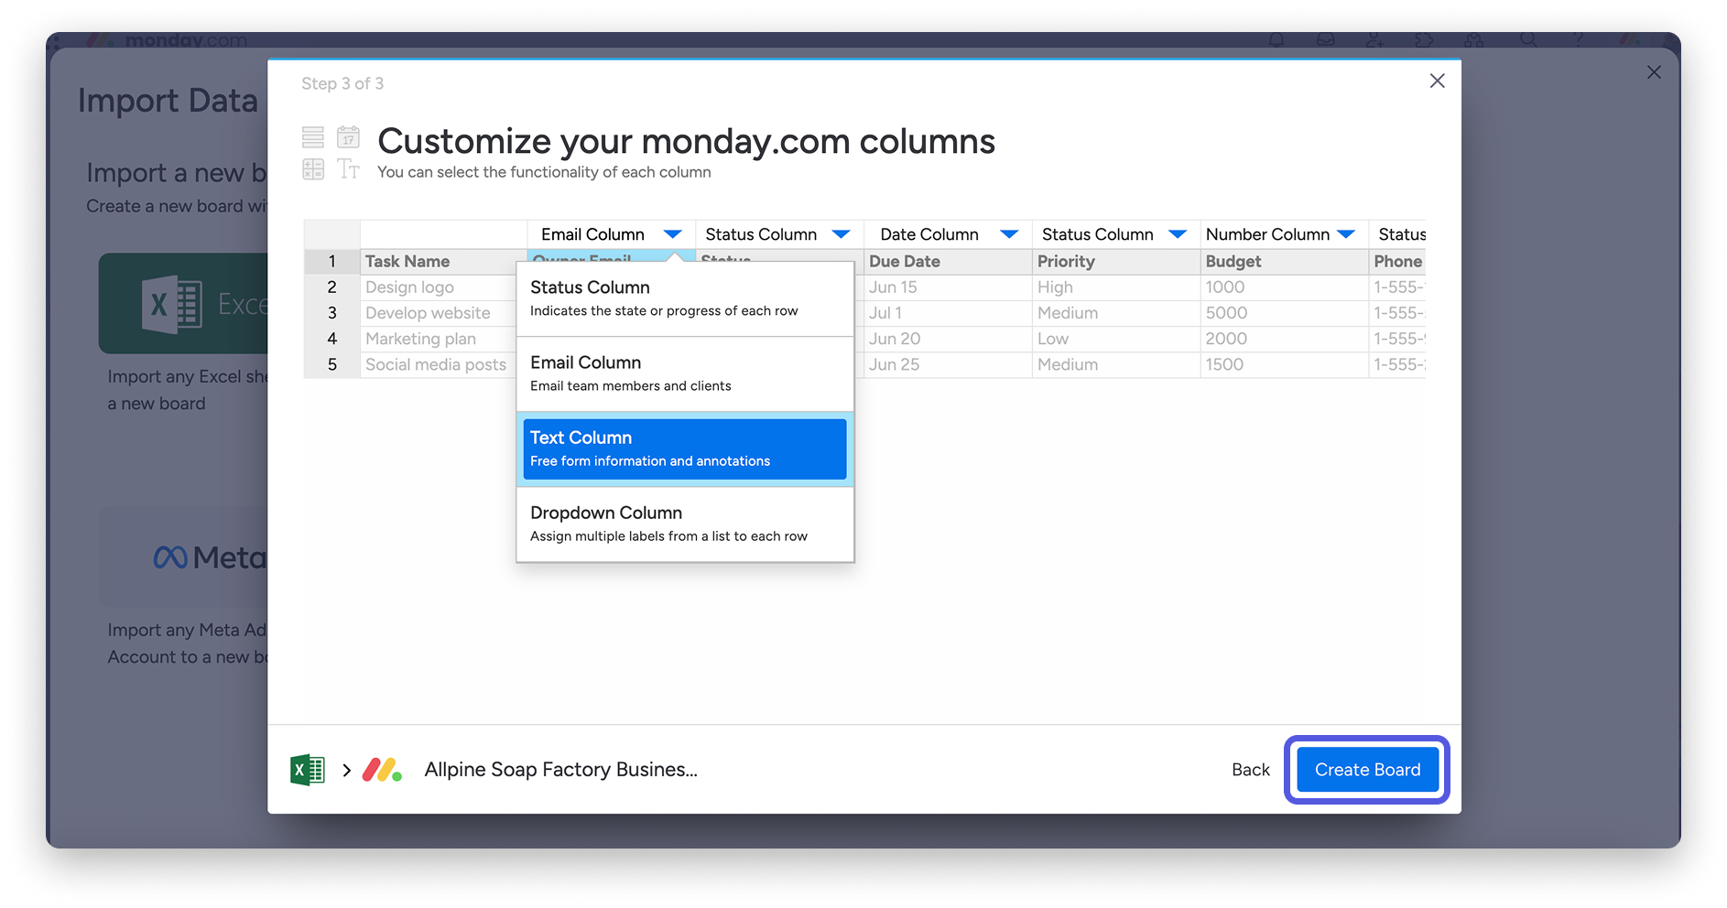
Task: Choose Email Column from the type menu
Action: pyautogui.click(x=685, y=373)
